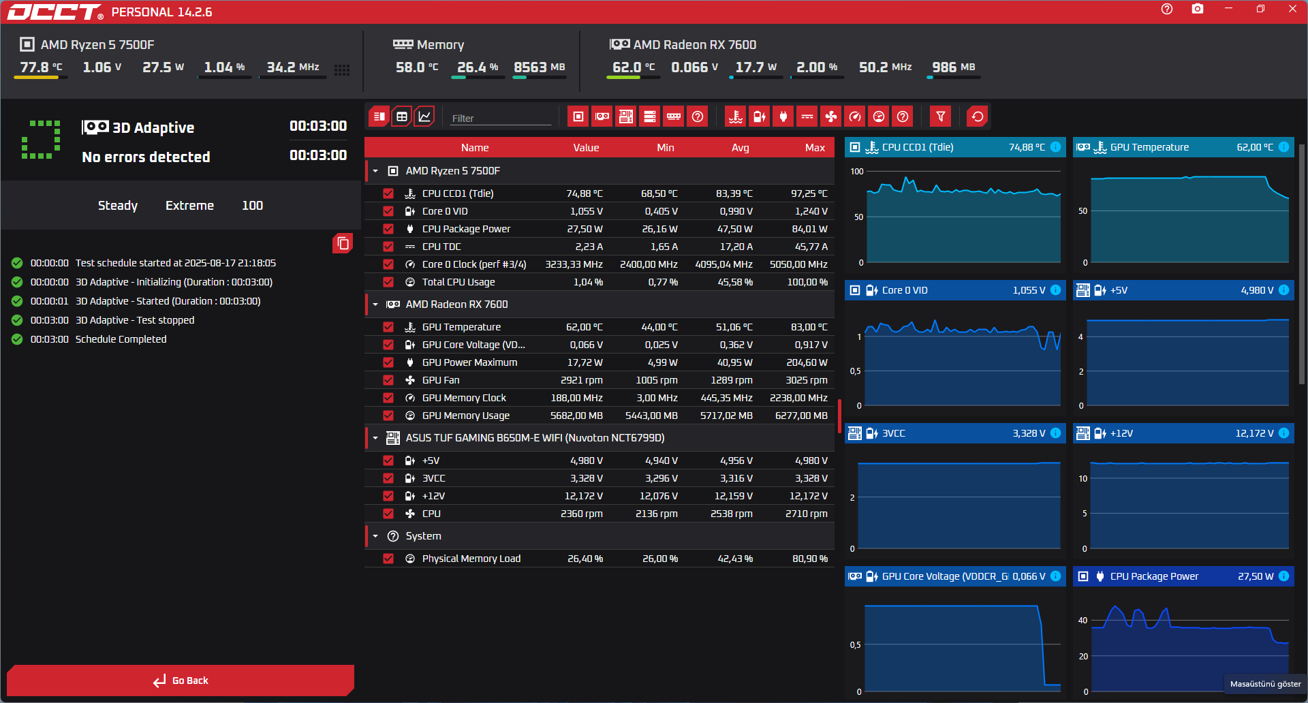Click the 'Steady' test setting label
This screenshot has width=1308, height=703.
click(118, 206)
